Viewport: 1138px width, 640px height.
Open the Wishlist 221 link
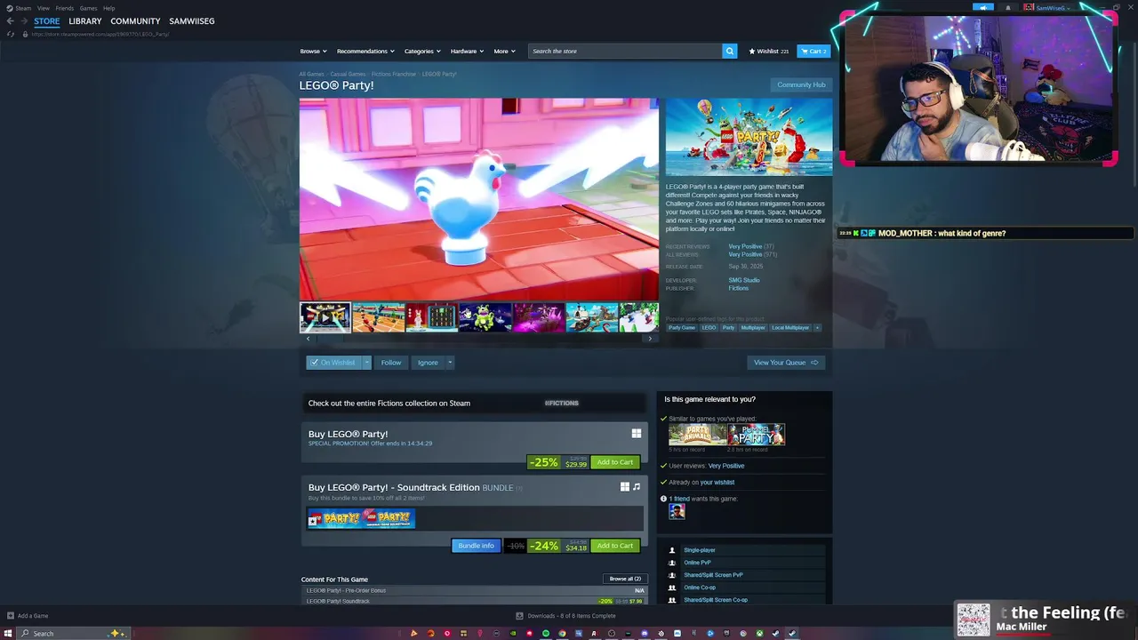click(x=769, y=51)
